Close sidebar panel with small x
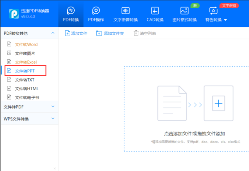The width and height of the screenshot is (249, 171). coord(55,169)
